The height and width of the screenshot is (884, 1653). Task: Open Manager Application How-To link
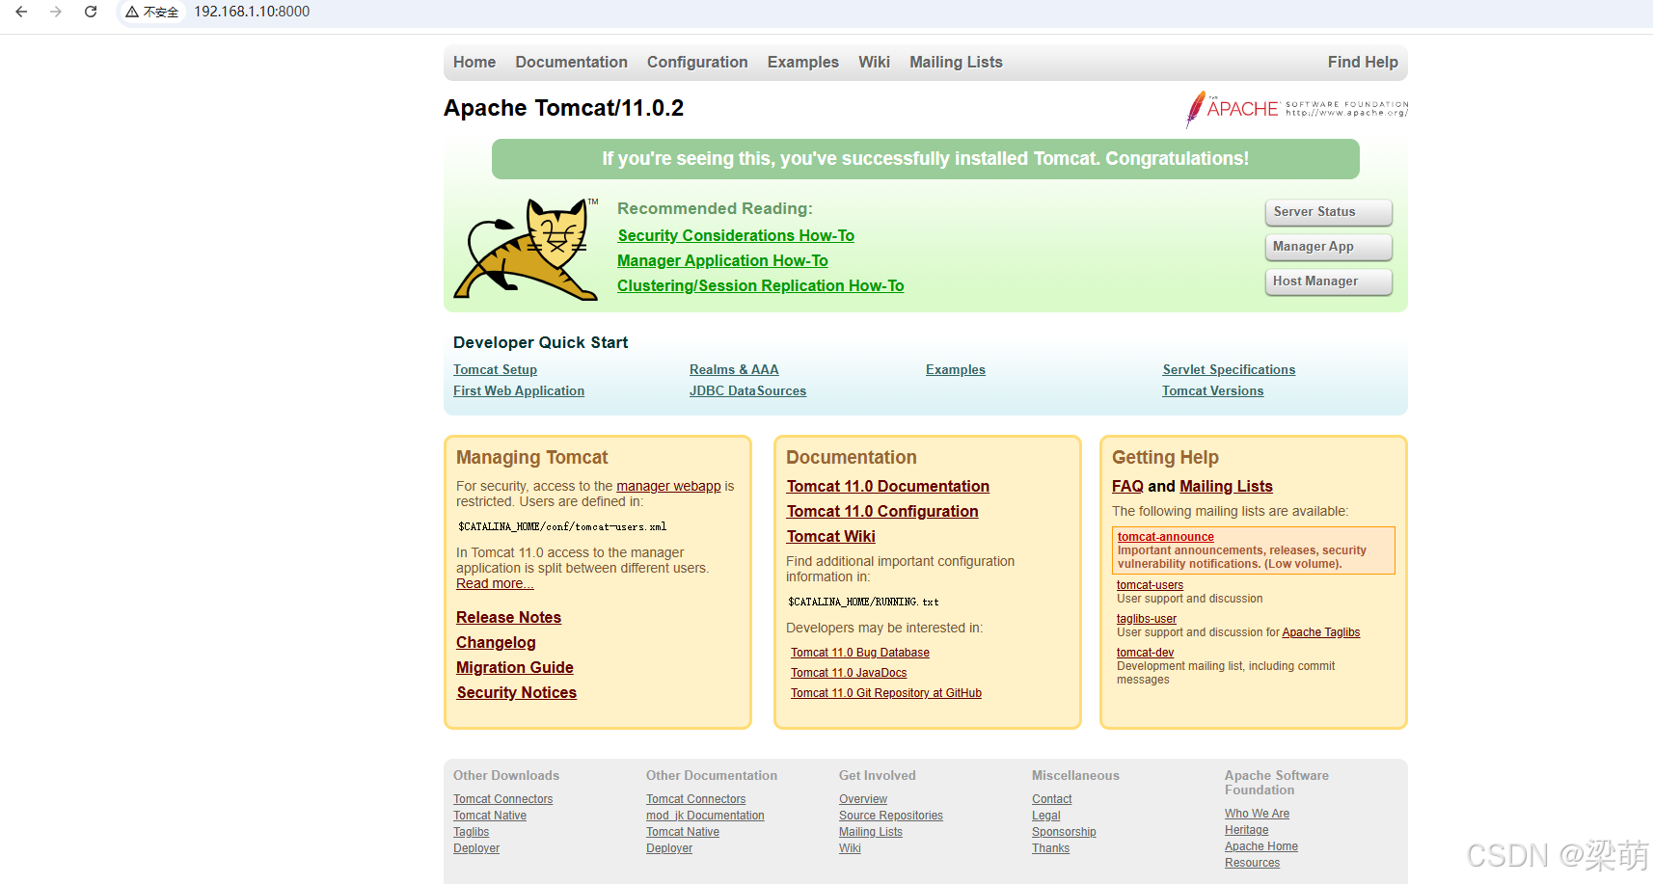pyautogui.click(x=722, y=260)
